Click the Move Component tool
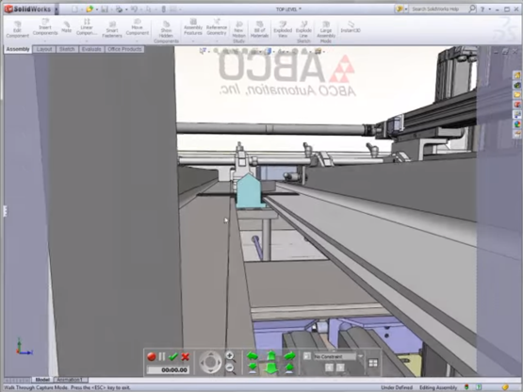This screenshot has height=392, width=523. 137,27
